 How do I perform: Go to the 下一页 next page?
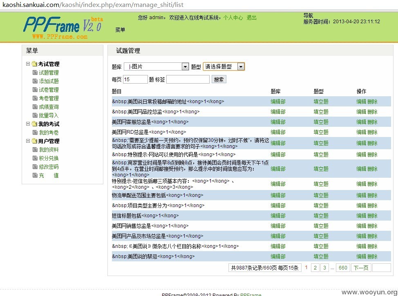click(360, 268)
